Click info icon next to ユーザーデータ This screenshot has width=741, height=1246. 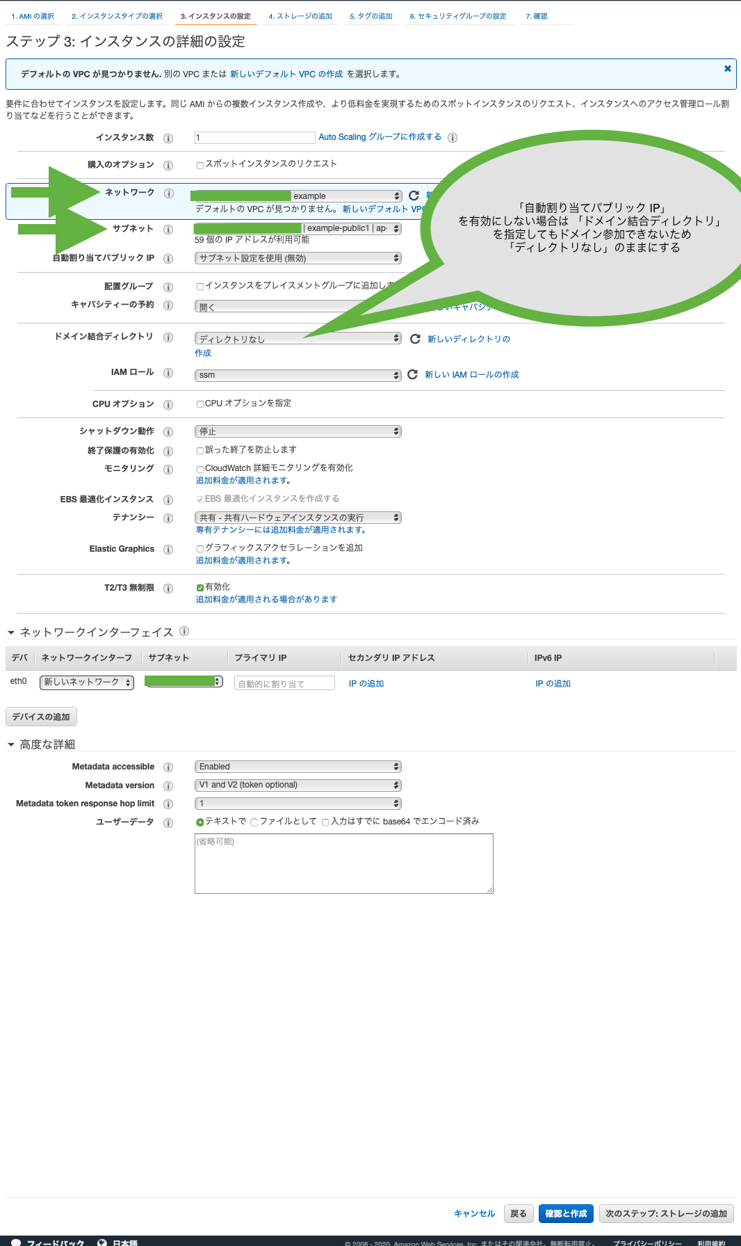click(x=168, y=823)
